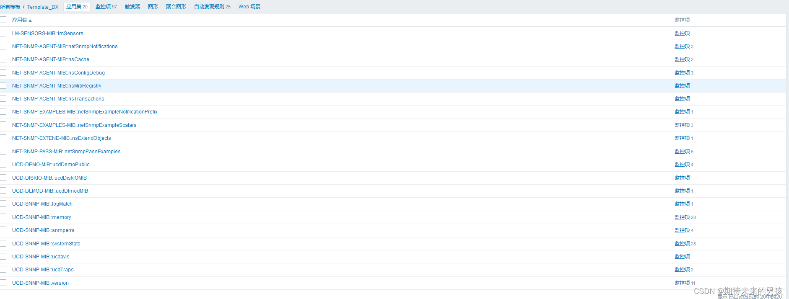Screen dimensions: 789x299
Task: Open NET-SNMP-AGENT-MIB::nsCache application
Action: [x=51, y=59]
